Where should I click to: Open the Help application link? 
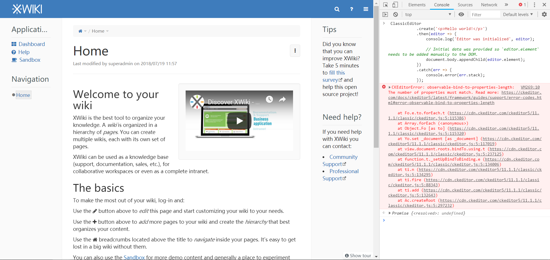click(24, 52)
